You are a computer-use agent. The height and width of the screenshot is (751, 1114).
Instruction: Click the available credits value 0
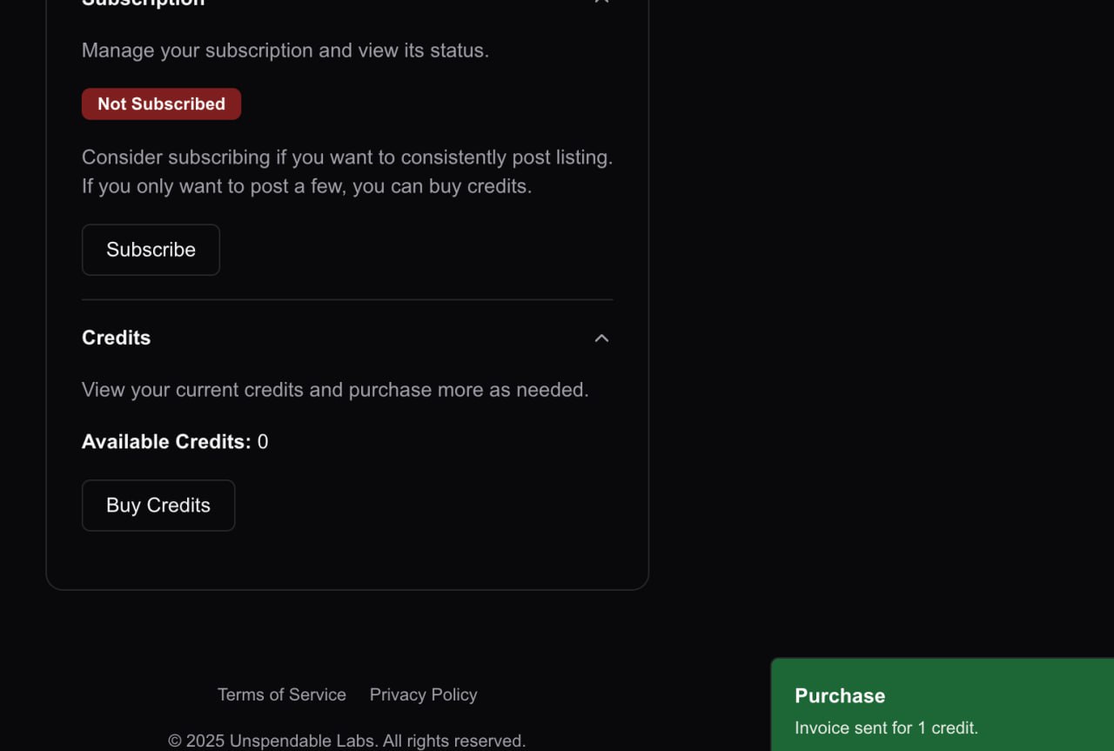coord(263,442)
